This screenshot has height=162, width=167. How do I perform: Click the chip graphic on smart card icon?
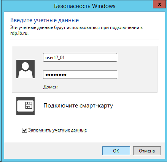click(29, 105)
